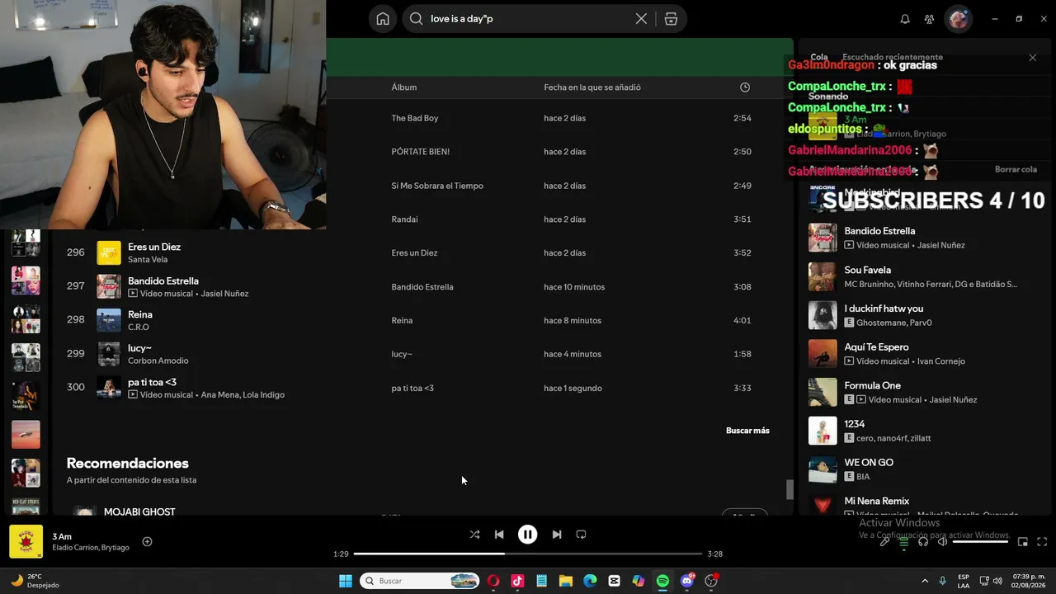This screenshot has height=594, width=1056.
Task: Sort by the duration clock column icon
Action: coord(745,87)
